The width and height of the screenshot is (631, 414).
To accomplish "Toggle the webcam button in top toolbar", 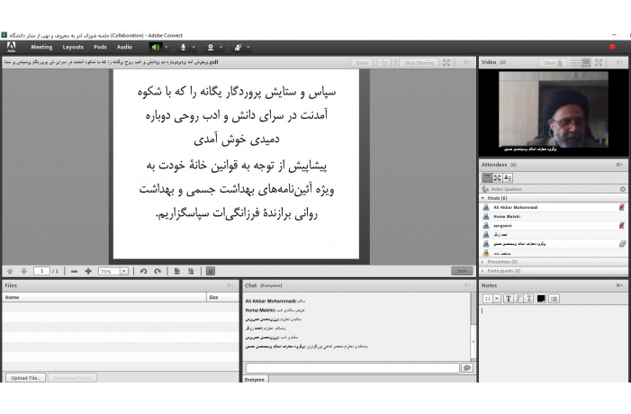I will coord(210,47).
